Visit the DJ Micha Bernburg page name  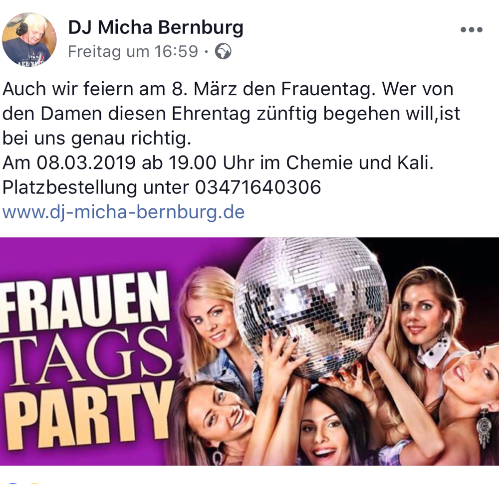(x=156, y=27)
